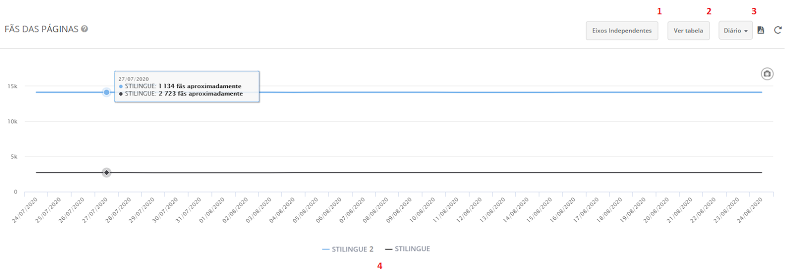Click the FÃS DAS PÁGINAS heading

pyautogui.click(x=41, y=29)
